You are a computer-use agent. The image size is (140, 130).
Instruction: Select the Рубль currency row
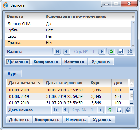point(68,30)
